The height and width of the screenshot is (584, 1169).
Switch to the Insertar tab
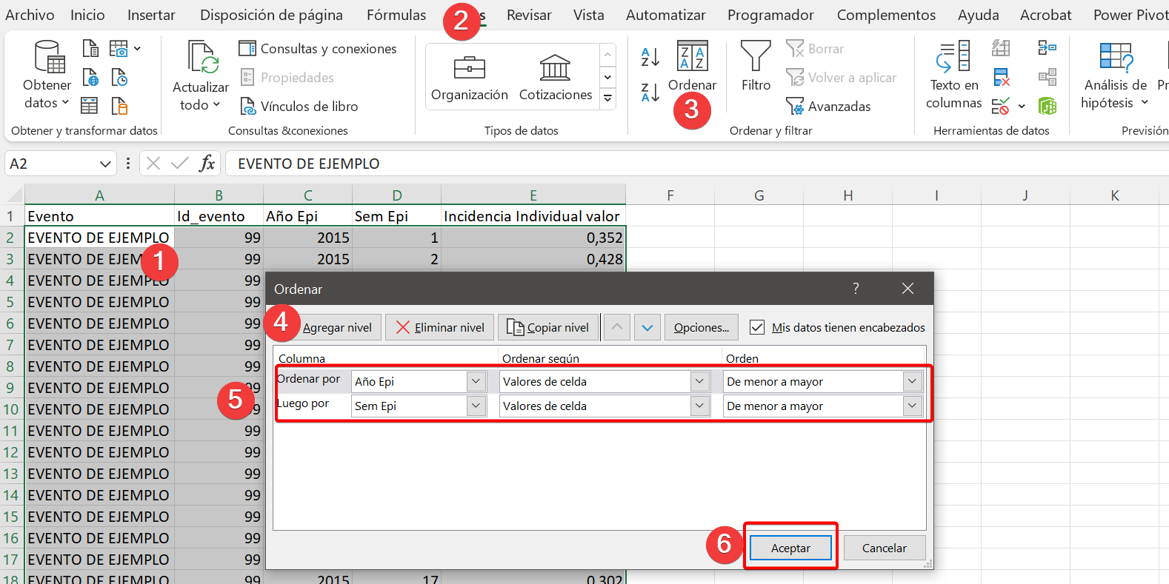[151, 15]
